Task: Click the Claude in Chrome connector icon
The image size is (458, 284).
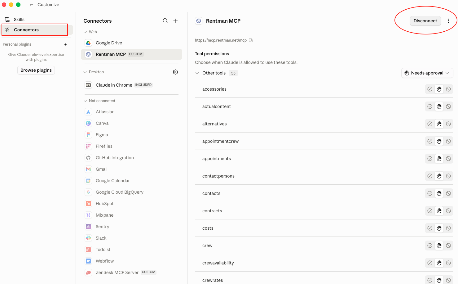Action: pyautogui.click(x=88, y=85)
